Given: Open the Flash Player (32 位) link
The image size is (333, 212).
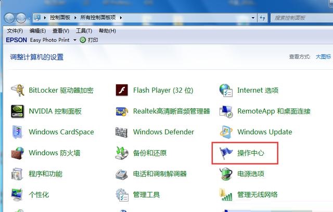Looking at the screenshot, I should [163, 90].
